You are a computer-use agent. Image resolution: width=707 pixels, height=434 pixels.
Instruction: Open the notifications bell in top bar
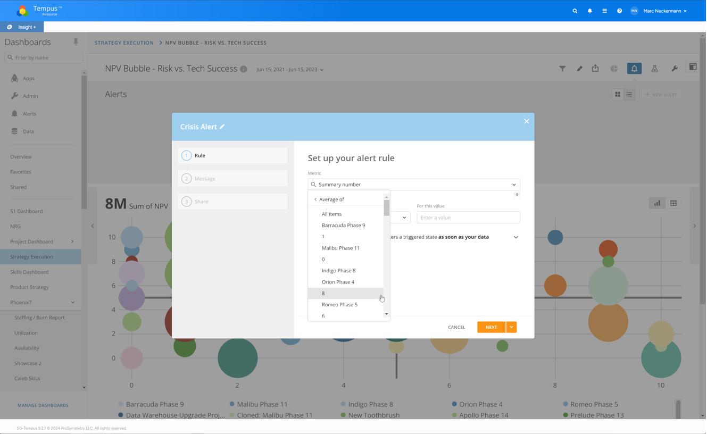pos(589,11)
